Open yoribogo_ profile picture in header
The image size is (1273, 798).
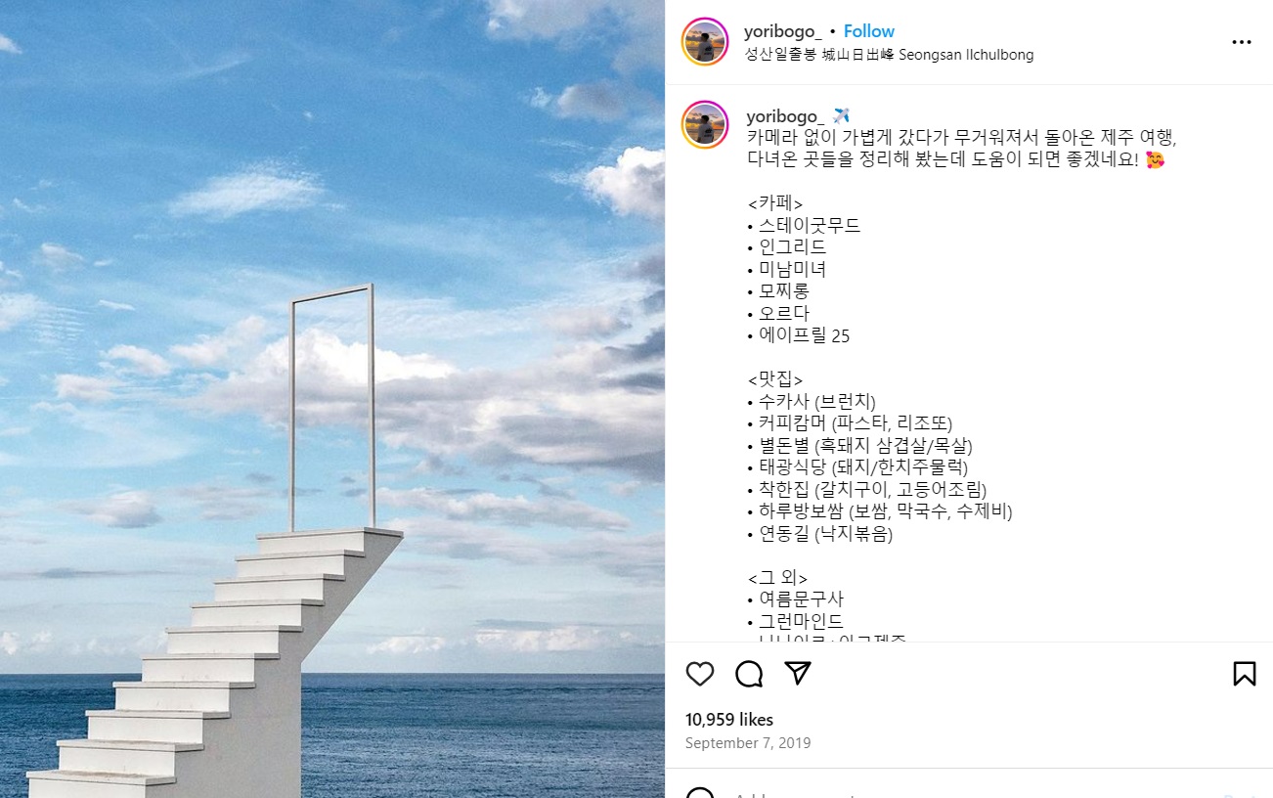pyautogui.click(x=705, y=42)
